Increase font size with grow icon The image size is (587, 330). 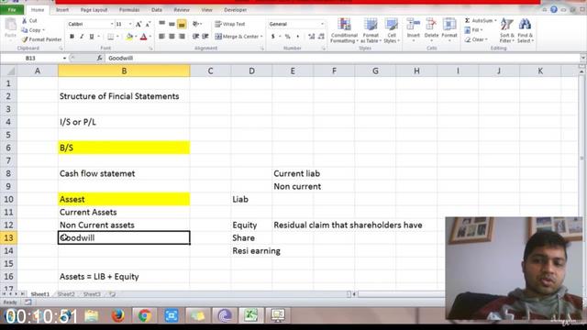pyautogui.click(x=138, y=25)
